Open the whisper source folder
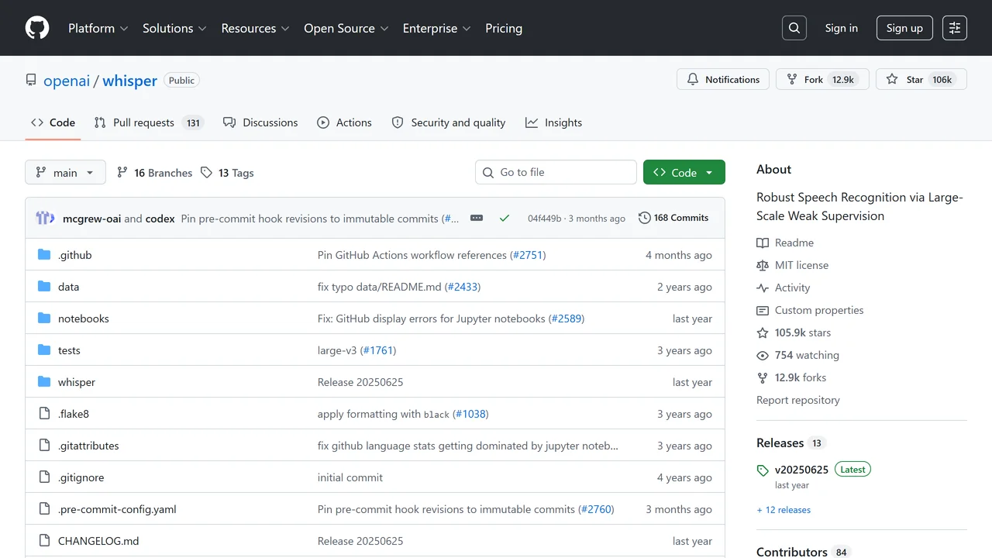This screenshot has height=558, width=992. pos(77,382)
